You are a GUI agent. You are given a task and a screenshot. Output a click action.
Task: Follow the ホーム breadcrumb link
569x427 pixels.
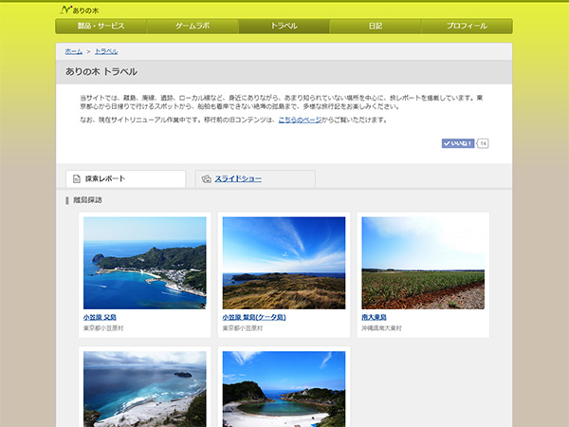point(74,51)
